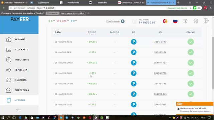Click status checkmark for 265153700
214x120 pixels.
pos(191,42)
